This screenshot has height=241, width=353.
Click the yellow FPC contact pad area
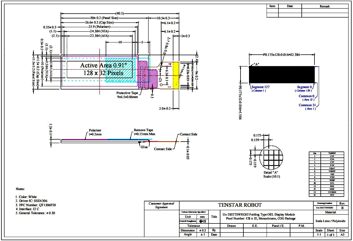[176, 76]
